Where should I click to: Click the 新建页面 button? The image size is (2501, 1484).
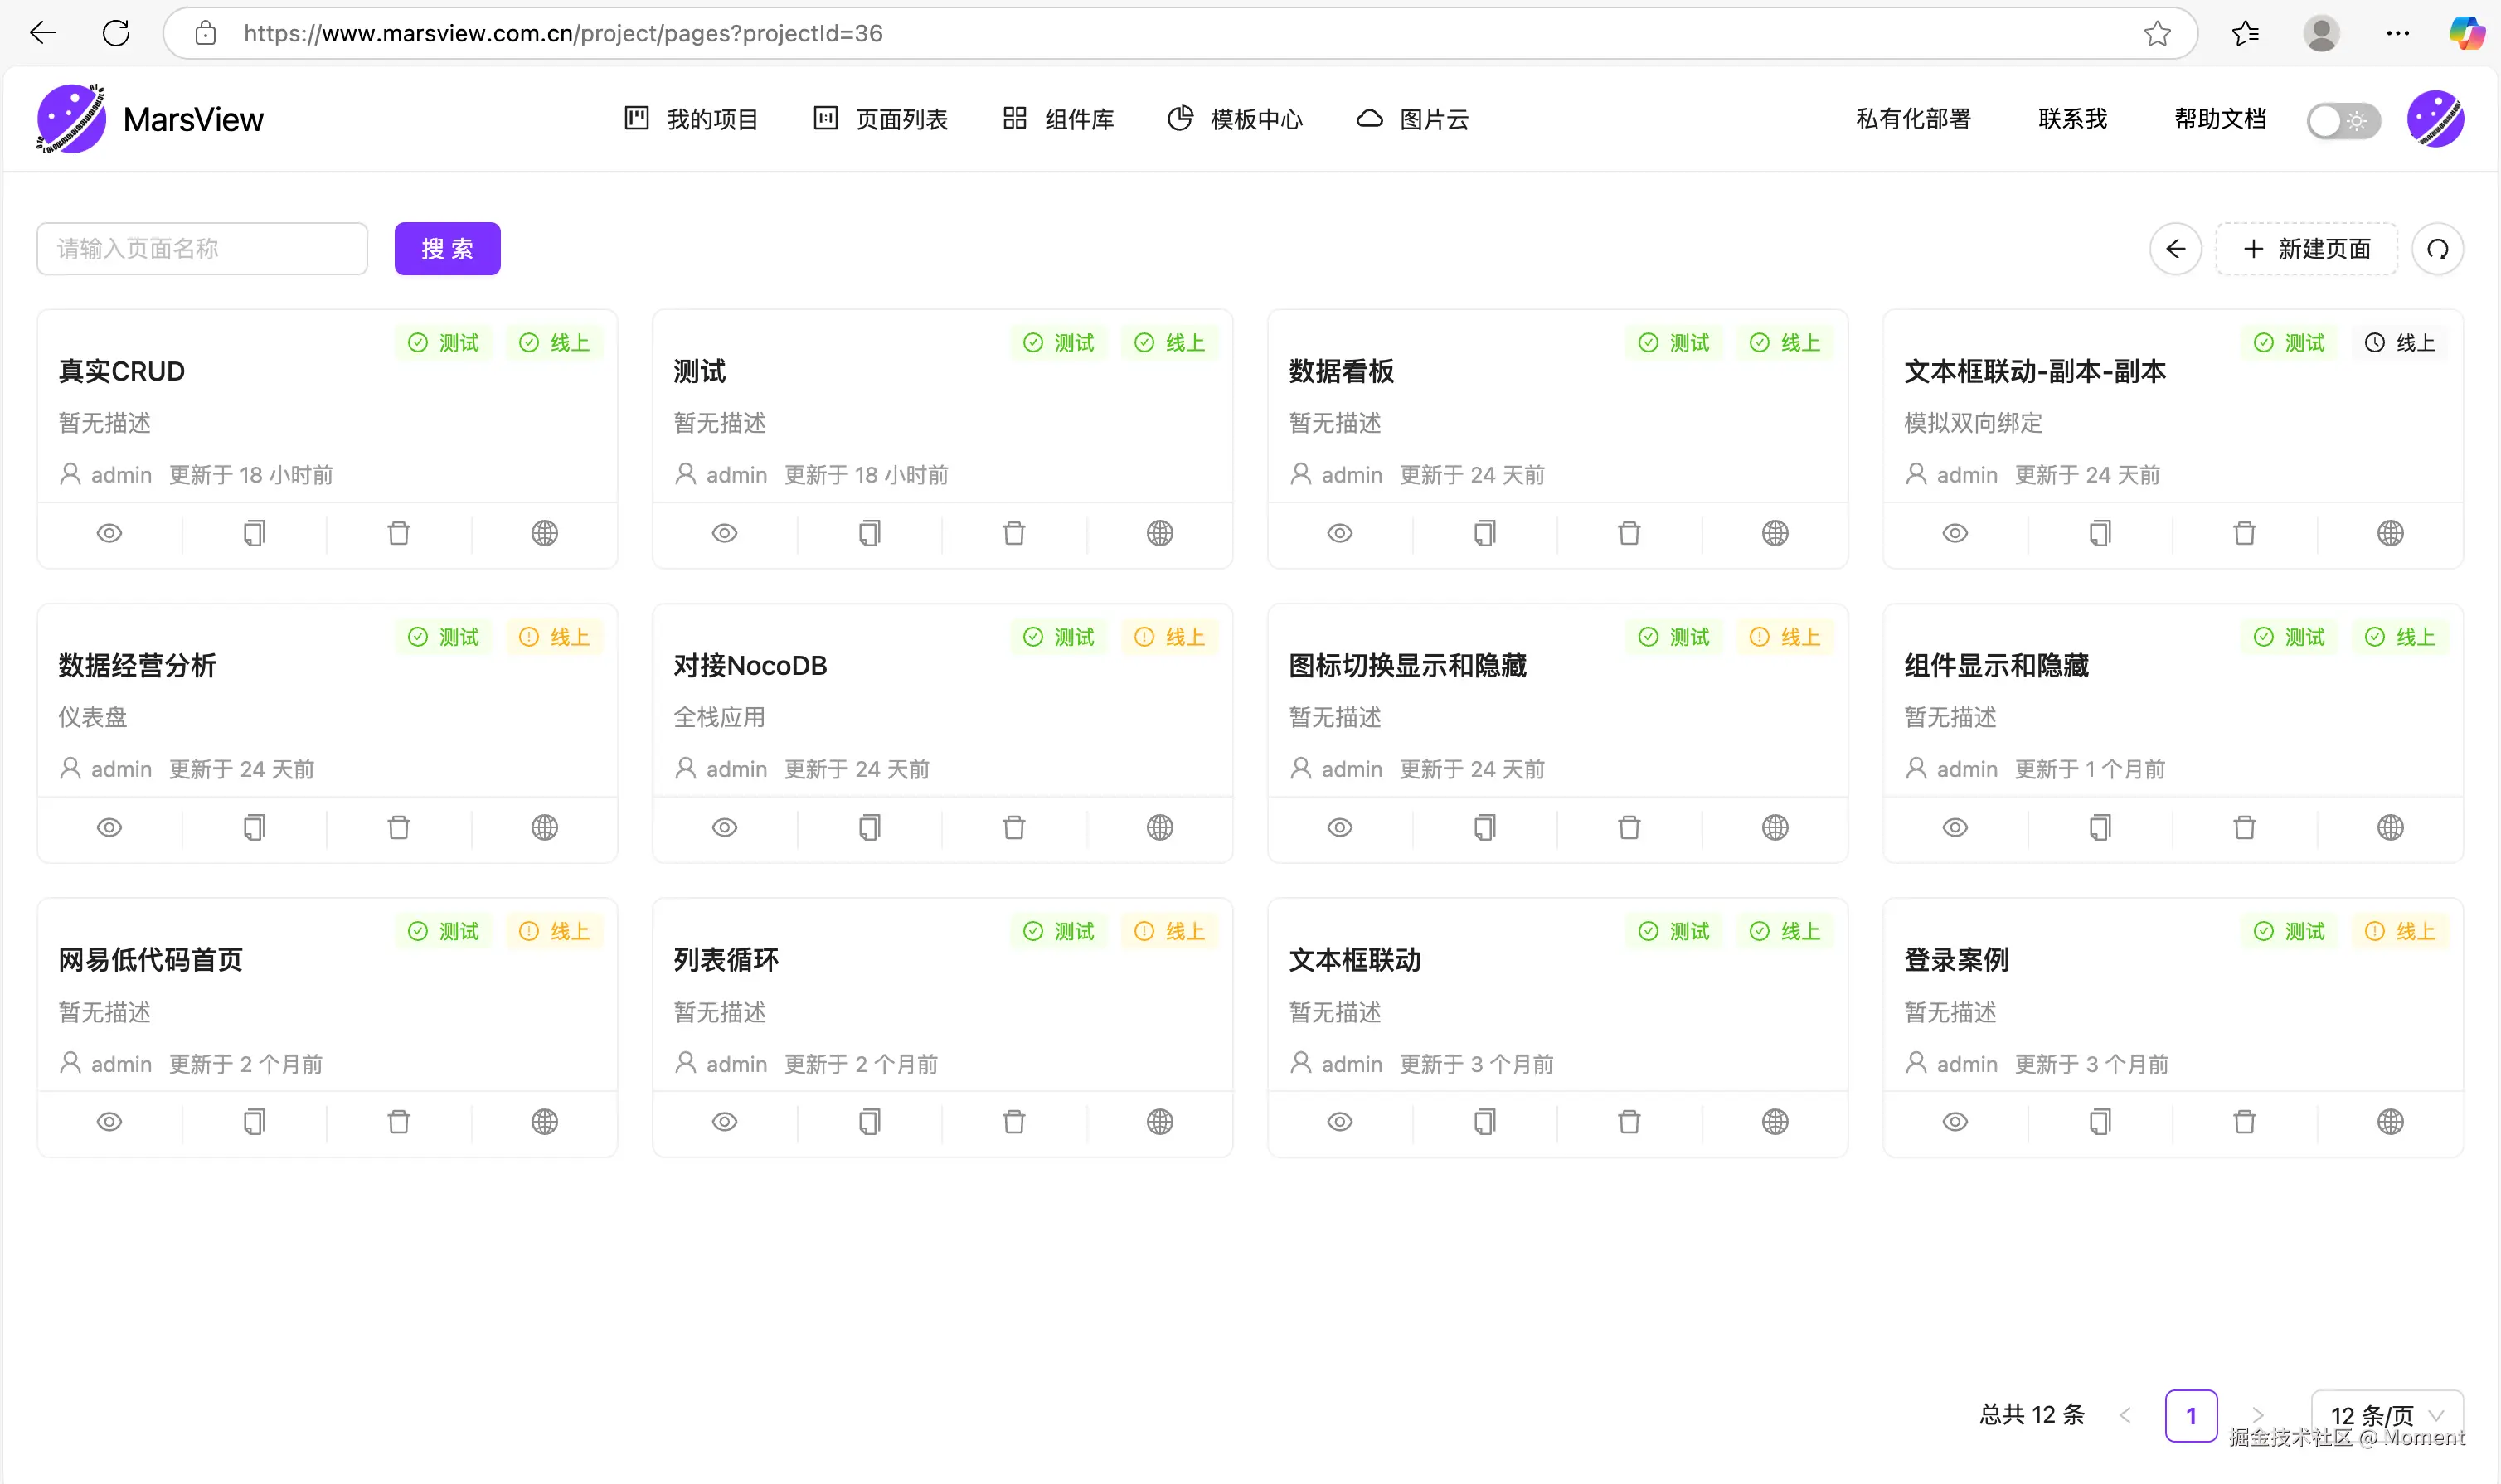(2306, 249)
